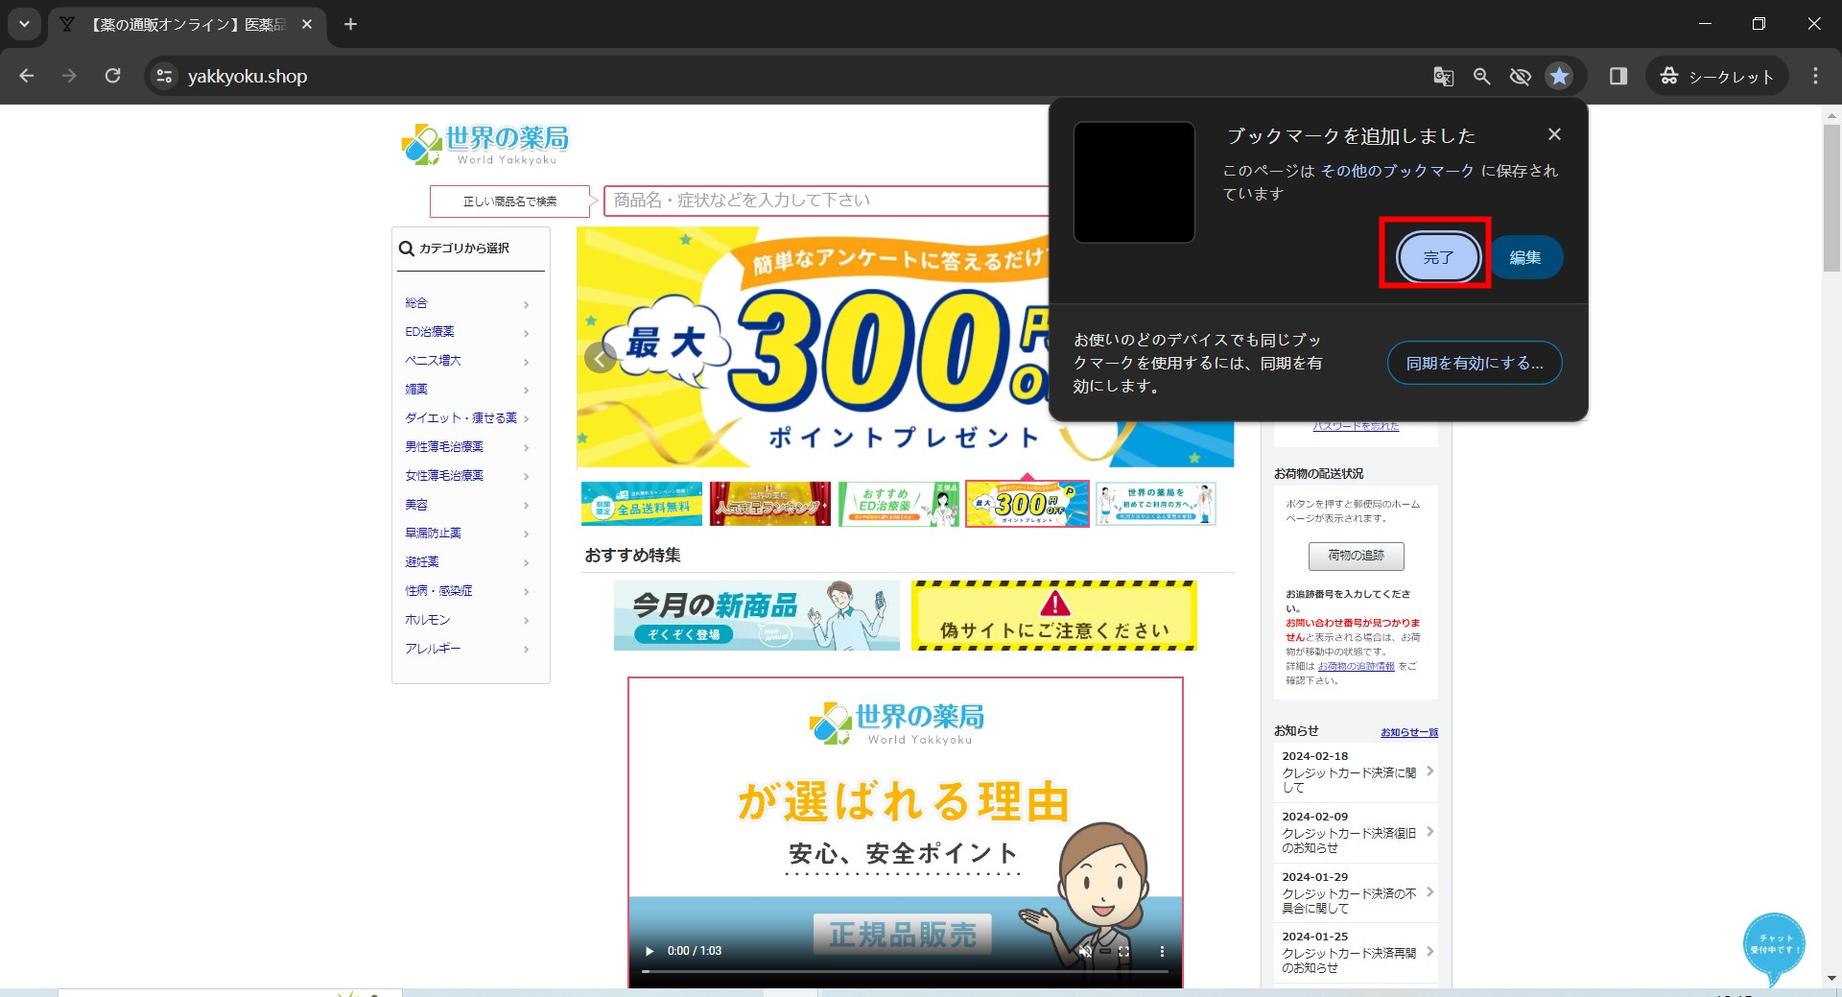Unmute the video volume icon
The height and width of the screenshot is (997, 1842).
pos(1085,951)
